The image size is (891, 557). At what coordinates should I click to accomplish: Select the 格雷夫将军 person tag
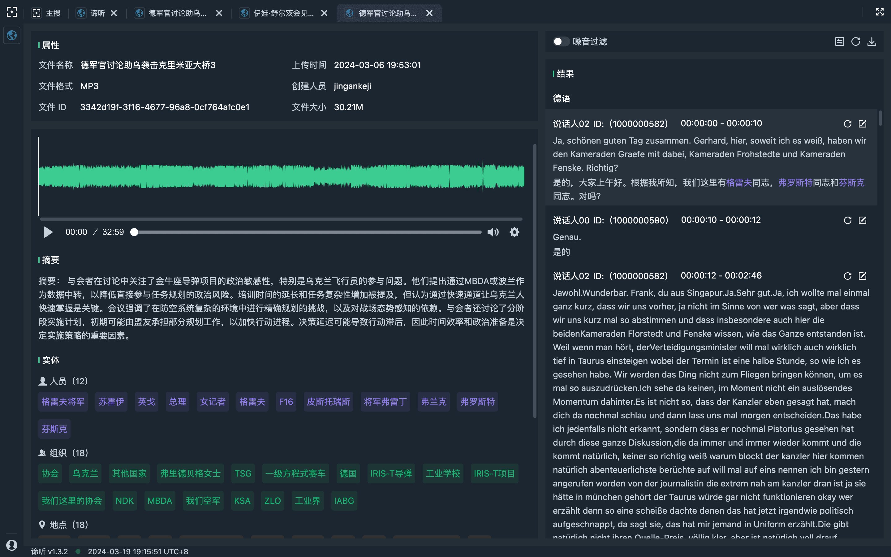tap(63, 402)
